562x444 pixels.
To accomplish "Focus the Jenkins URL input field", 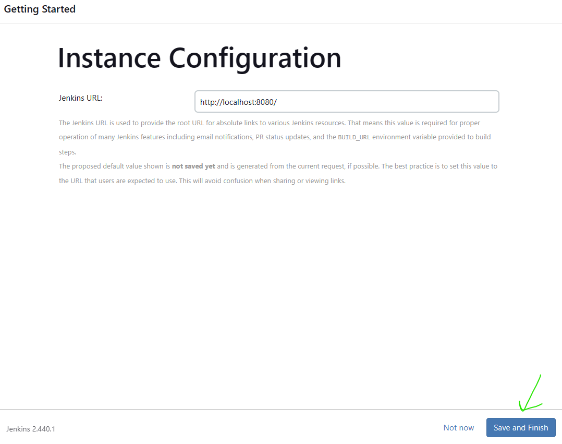I will [347, 102].
